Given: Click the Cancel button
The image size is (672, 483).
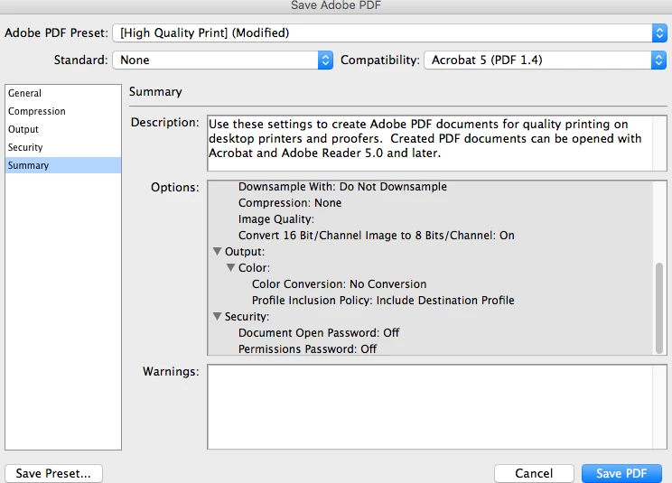Looking at the screenshot, I should pos(534,473).
